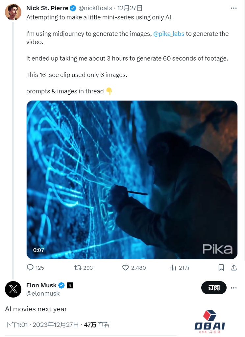Image resolution: width=245 pixels, height=337 pixels.
Task: Click the X affiliation badge beside Elon Musk
Action: (x=70, y=285)
